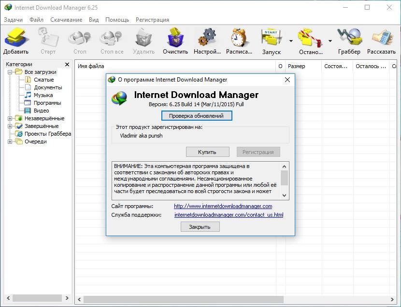Expand the Незавершённые tree node
The height and width of the screenshot is (307, 401).
point(10,119)
